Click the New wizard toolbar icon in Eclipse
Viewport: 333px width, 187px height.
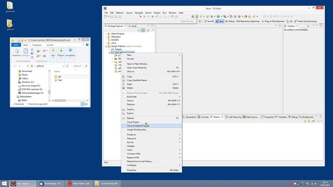coord(106,17)
